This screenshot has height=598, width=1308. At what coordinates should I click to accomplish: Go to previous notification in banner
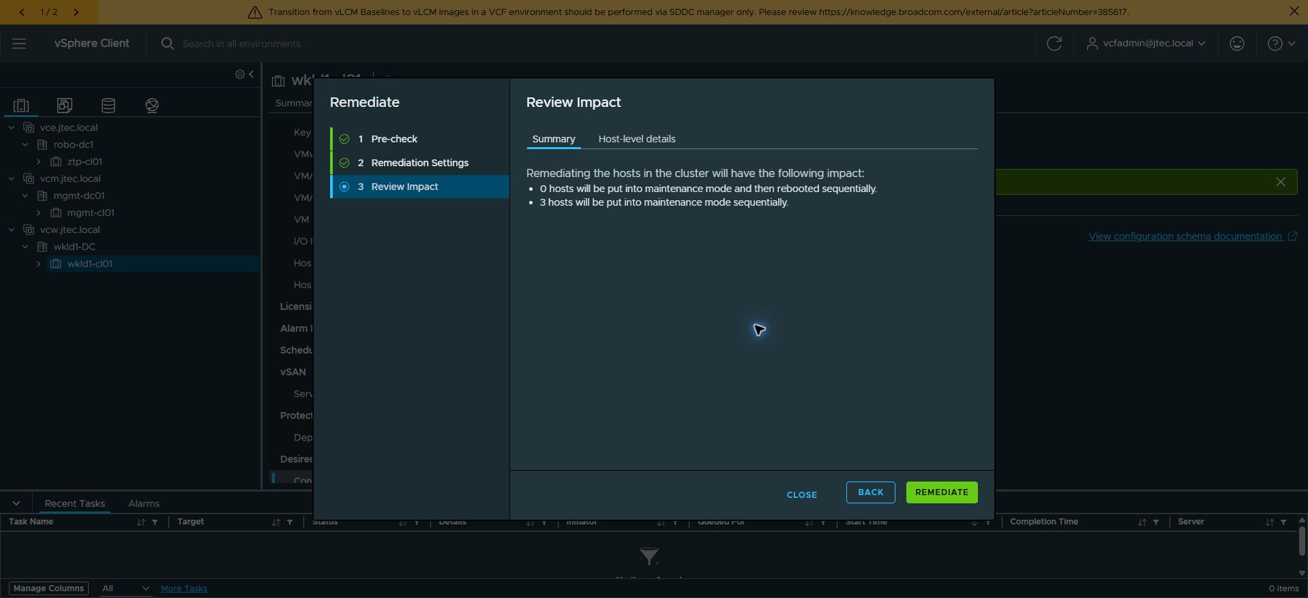pyautogui.click(x=23, y=12)
